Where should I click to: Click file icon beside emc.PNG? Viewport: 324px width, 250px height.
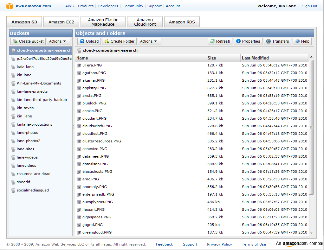click(79, 179)
